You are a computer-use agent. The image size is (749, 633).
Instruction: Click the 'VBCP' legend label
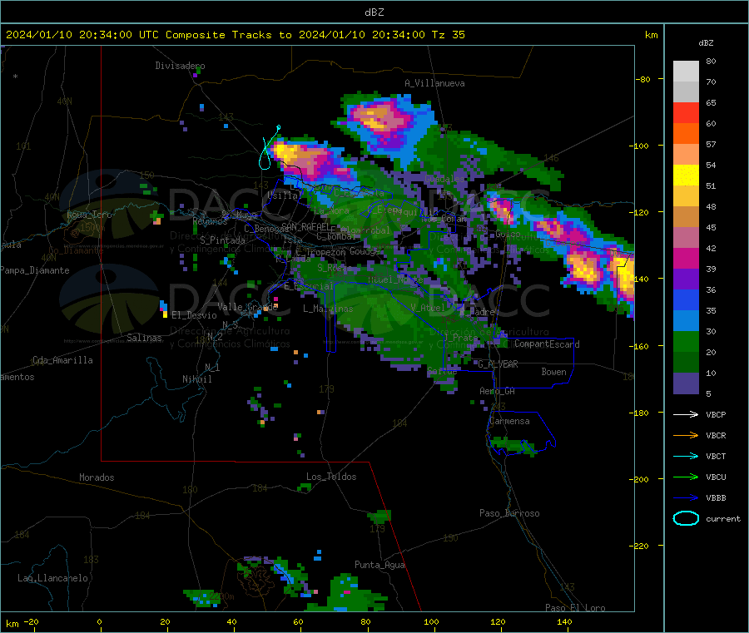tap(716, 415)
